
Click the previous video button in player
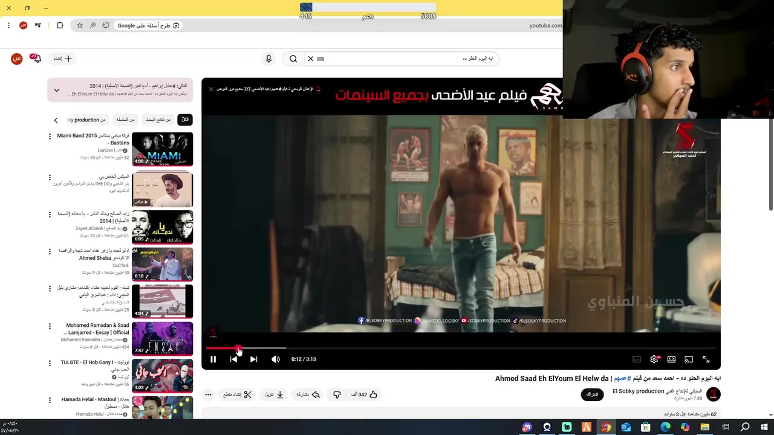[233, 359]
